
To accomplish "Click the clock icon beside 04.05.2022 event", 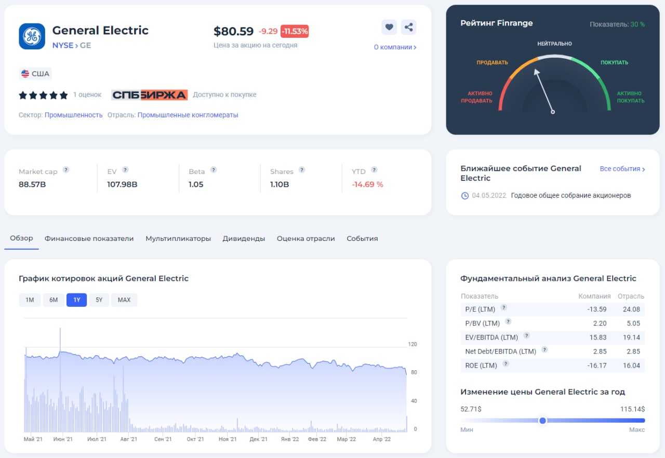I will (464, 196).
